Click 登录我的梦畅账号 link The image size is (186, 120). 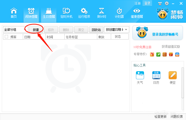coord(165,34)
